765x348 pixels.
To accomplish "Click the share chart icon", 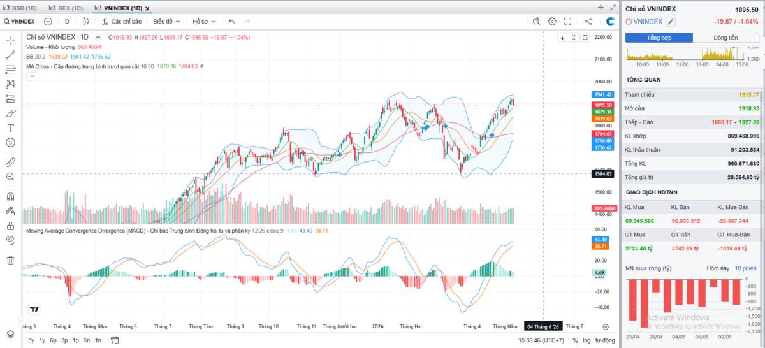I will [588, 21].
